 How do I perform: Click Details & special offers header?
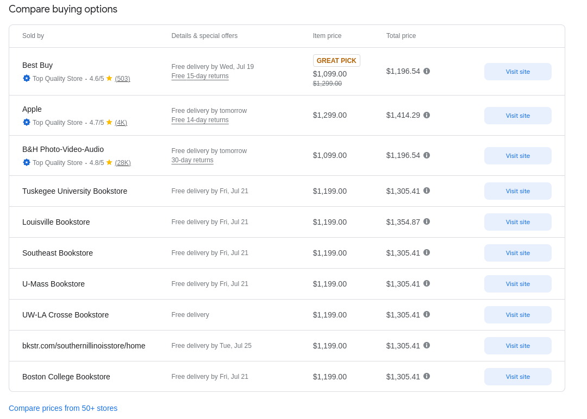click(x=204, y=36)
